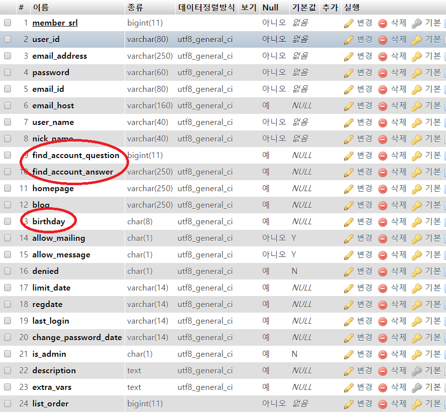
Task: Select the find_account_question row checkbox
Action: click(x=8, y=155)
